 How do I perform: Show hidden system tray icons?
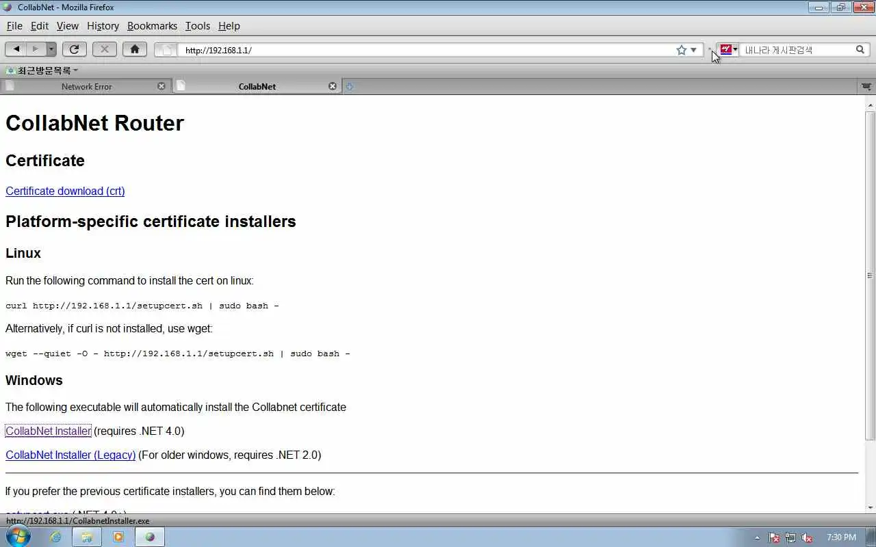(x=757, y=537)
